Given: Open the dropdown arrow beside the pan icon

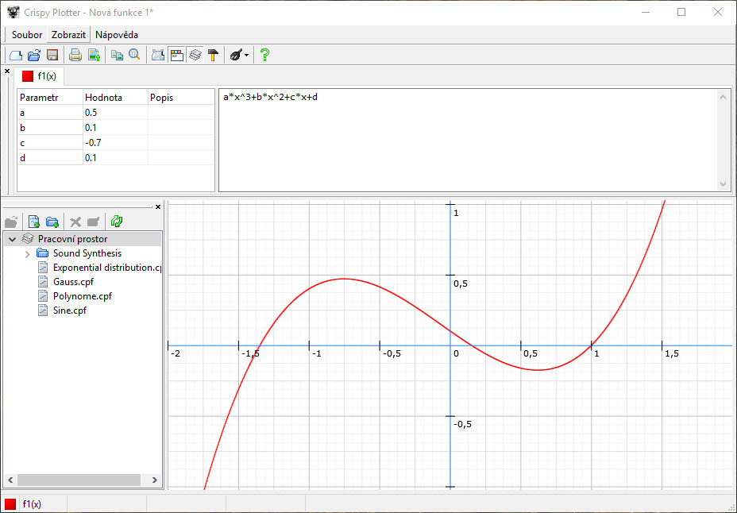Looking at the screenshot, I should point(247,56).
